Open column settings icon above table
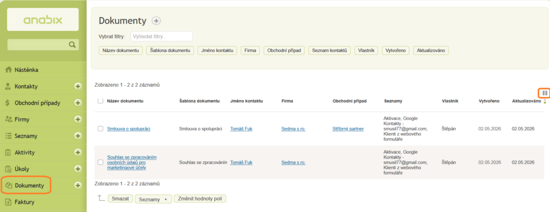550x212 pixels. (x=545, y=93)
